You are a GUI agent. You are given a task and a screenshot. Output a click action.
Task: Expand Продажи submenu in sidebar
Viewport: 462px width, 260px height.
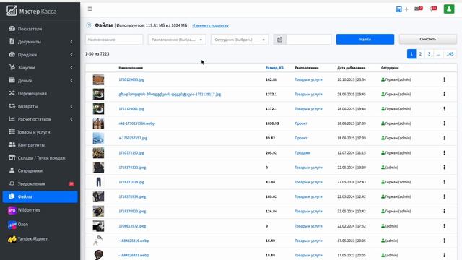pyautogui.click(x=40, y=55)
